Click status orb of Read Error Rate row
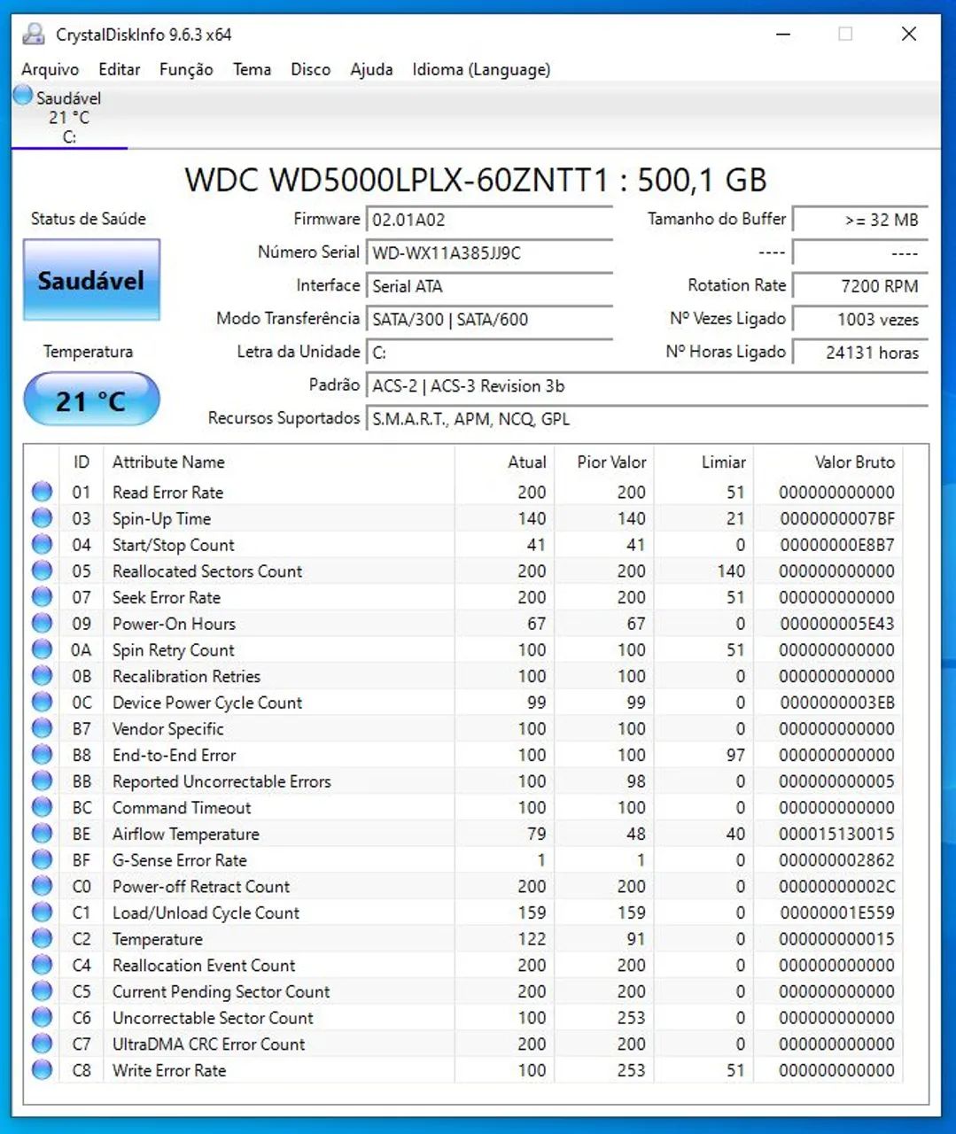956x1134 pixels. pyautogui.click(x=42, y=492)
